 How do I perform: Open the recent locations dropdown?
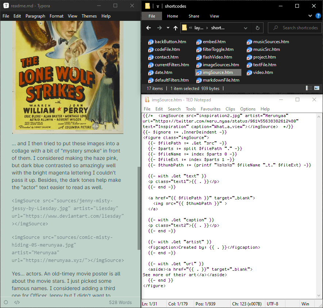(x=168, y=28)
